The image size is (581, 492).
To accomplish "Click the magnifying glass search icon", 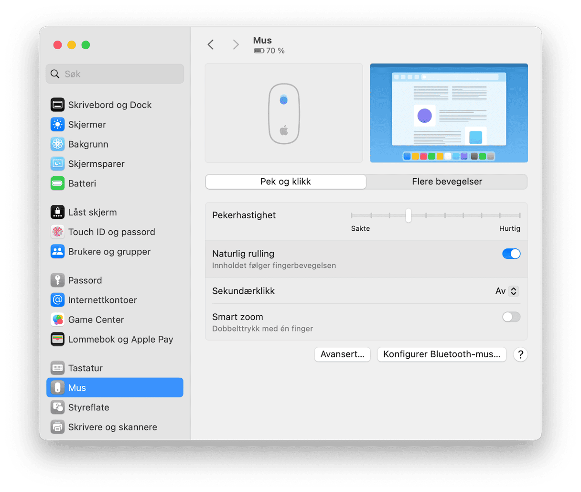I will (55, 74).
